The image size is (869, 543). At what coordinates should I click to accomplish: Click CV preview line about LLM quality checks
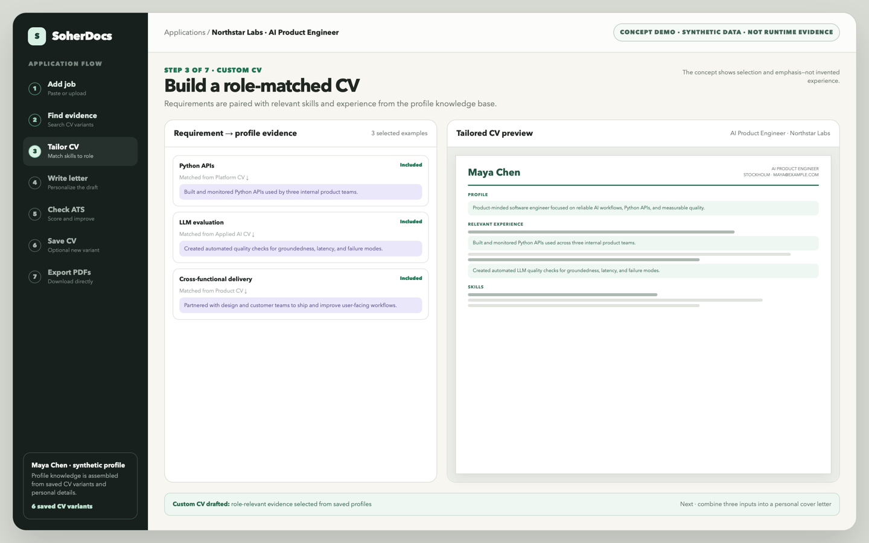[643, 271]
